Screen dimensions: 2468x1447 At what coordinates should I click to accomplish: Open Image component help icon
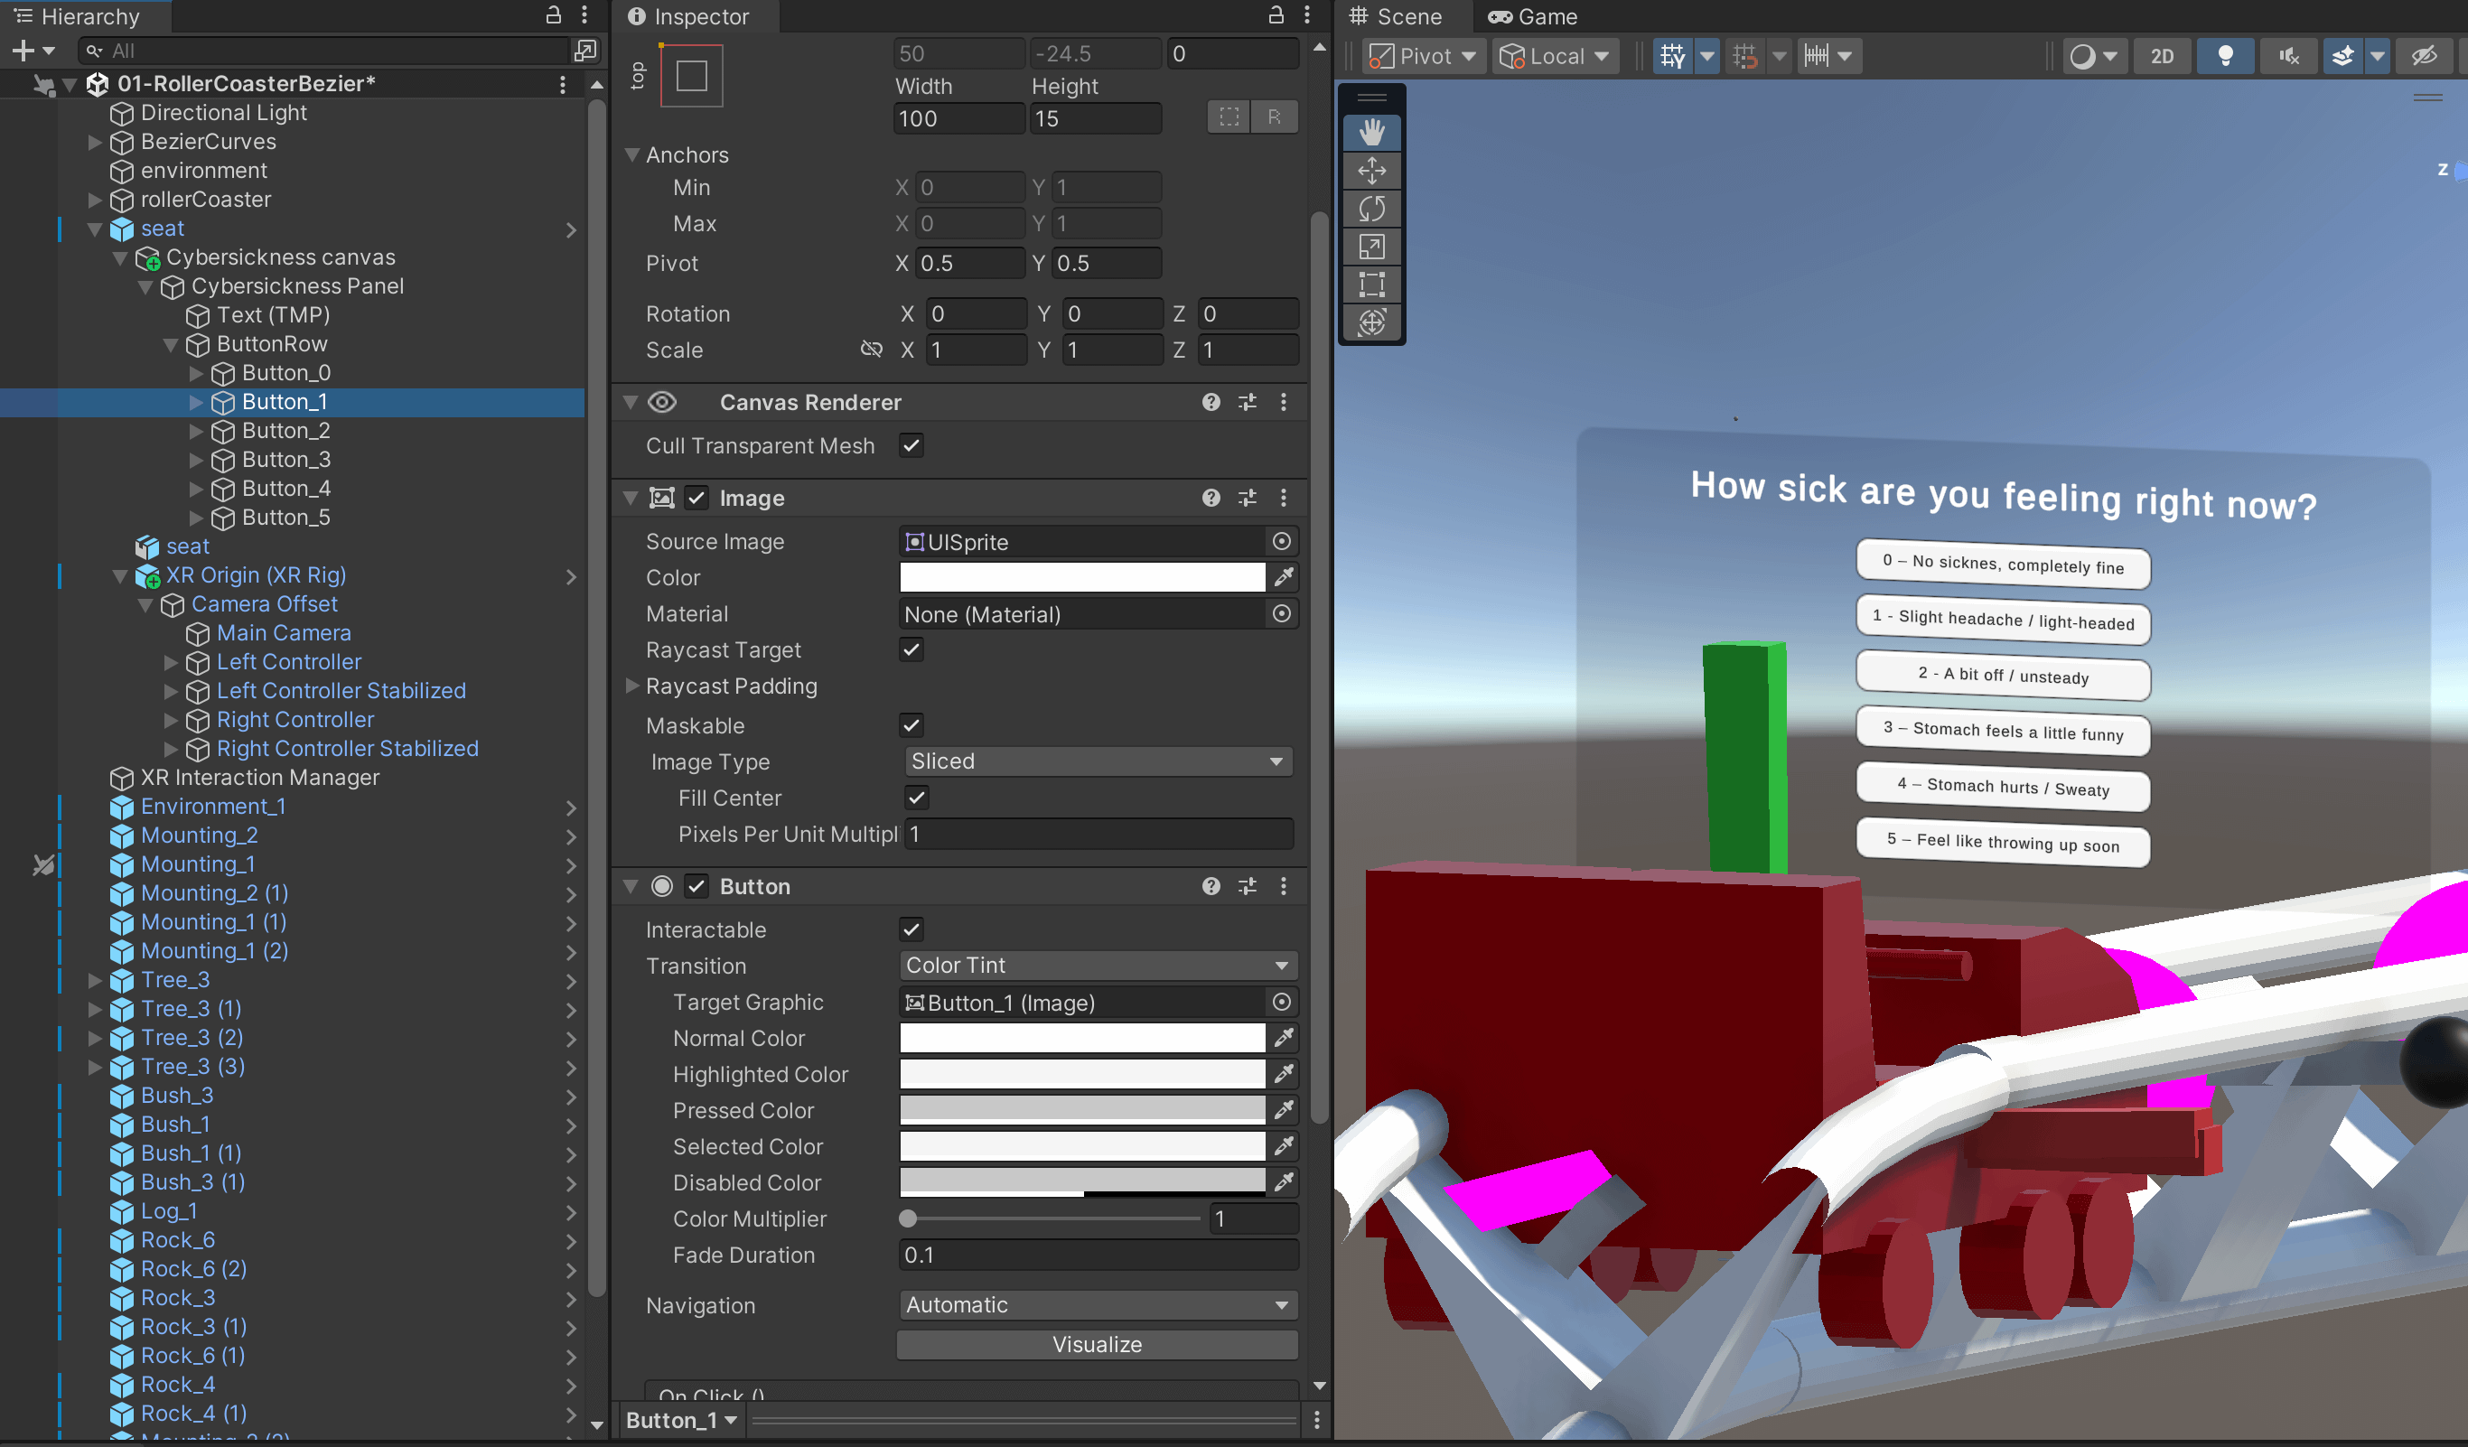pyautogui.click(x=1211, y=499)
